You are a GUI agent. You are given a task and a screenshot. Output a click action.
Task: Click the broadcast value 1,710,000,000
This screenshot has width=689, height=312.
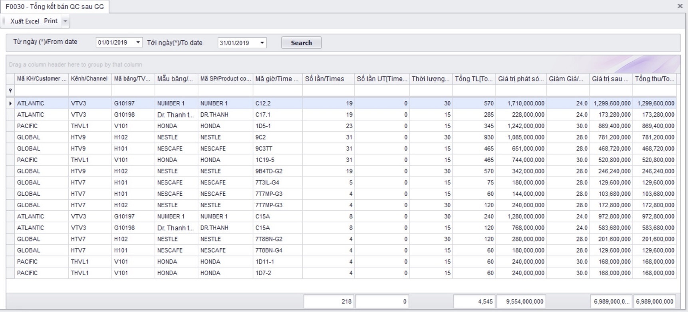(521, 103)
